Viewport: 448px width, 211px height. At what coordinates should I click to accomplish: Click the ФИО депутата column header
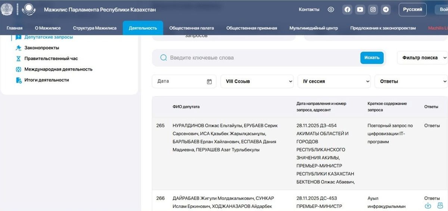[x=186, y=107]
